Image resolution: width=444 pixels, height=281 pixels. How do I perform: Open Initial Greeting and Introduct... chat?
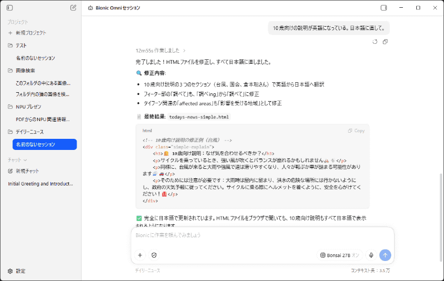tap(41, 184)
